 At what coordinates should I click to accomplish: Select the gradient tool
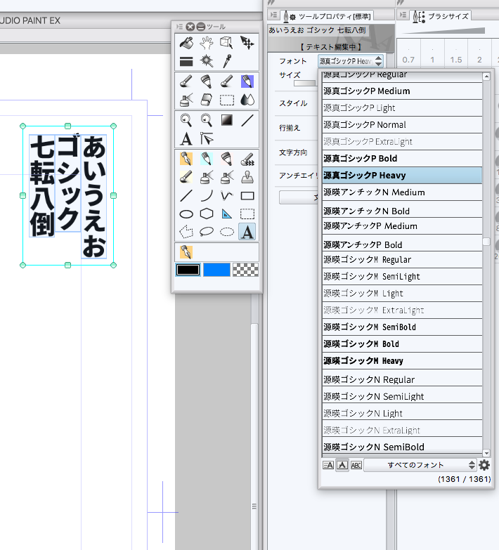[x=226, y=120]
